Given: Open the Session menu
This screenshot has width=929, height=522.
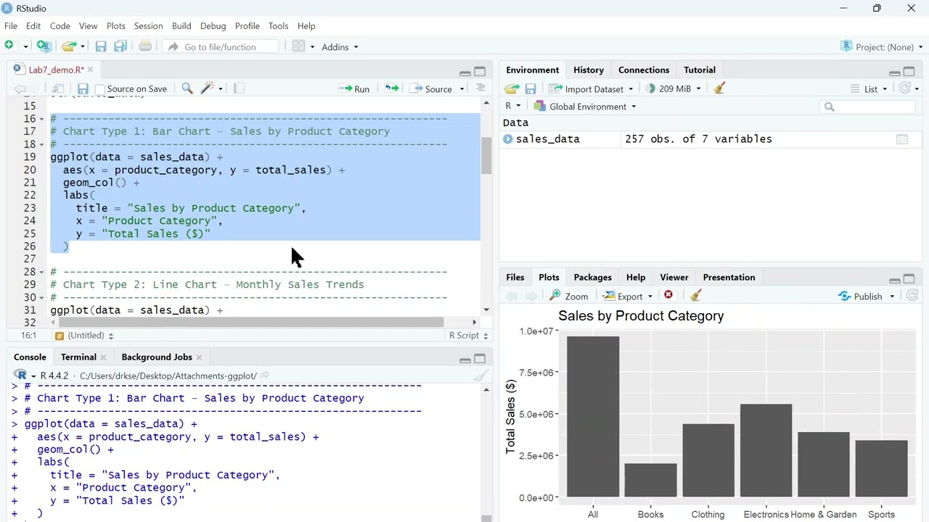Looking at the screenshot, I should 148,26.
